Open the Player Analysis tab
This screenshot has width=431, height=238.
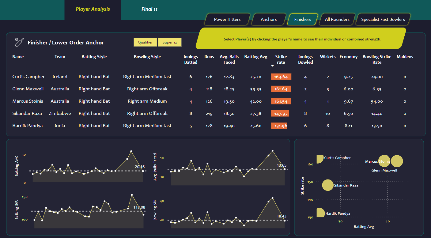[x=93, y=9]
